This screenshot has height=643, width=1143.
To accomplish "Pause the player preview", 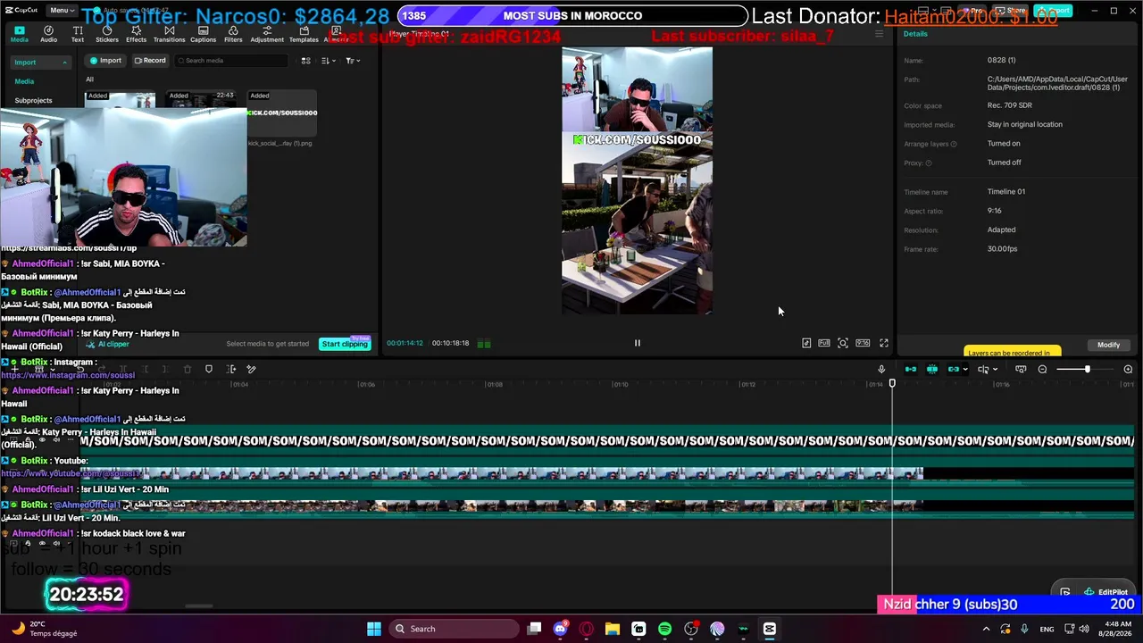I will click(637, 343).
